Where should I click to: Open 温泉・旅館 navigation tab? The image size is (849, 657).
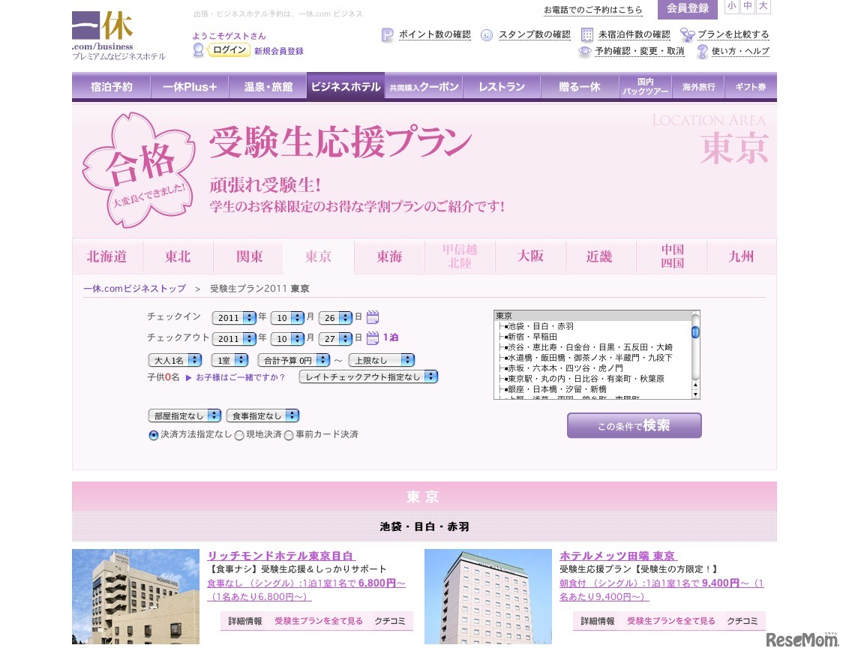click(x=268, y=87)
